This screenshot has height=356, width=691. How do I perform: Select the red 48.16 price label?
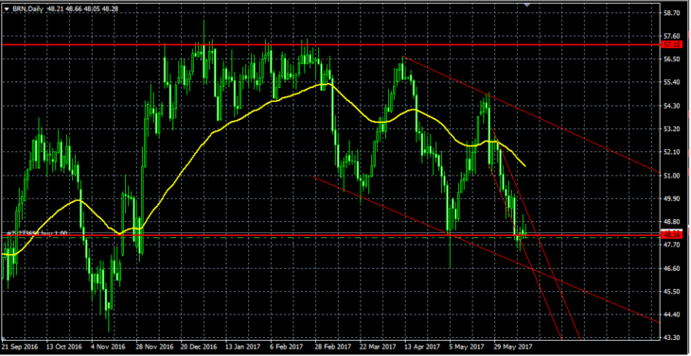point(672,235)
